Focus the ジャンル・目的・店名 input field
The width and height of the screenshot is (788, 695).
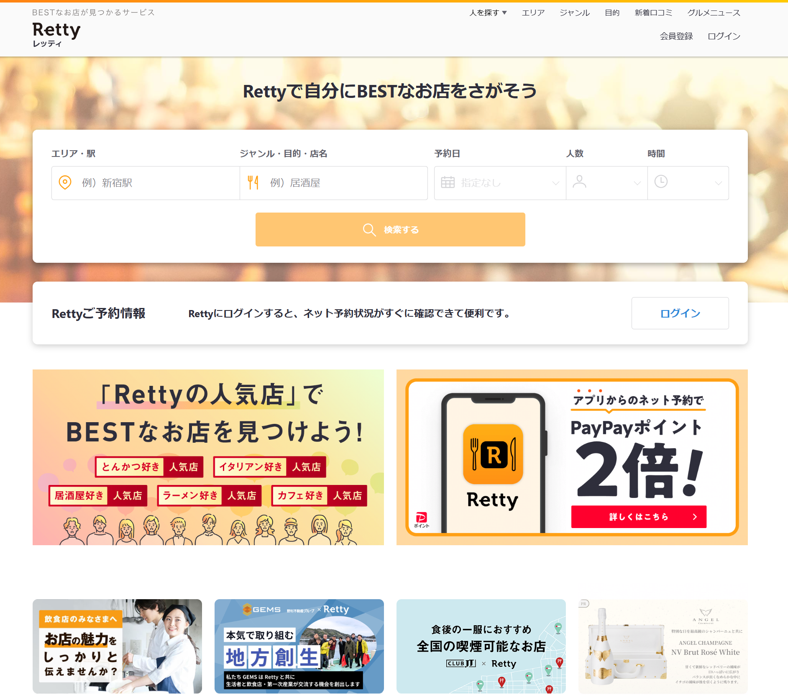(334, 183)
